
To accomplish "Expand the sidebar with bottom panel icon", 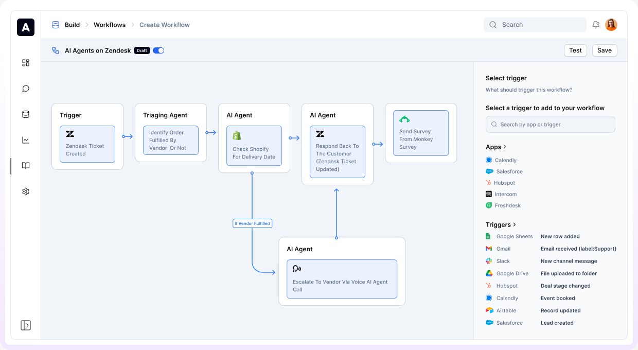I will pyautogui.click(x=26, y=325).
